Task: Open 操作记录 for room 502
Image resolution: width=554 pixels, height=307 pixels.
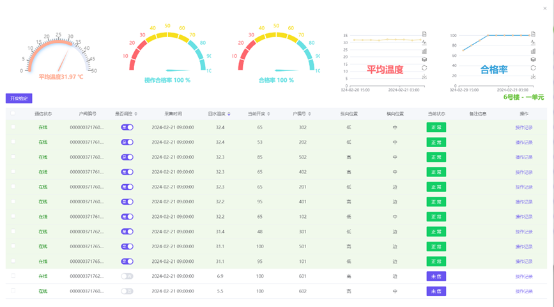Action: click(523, 157)
